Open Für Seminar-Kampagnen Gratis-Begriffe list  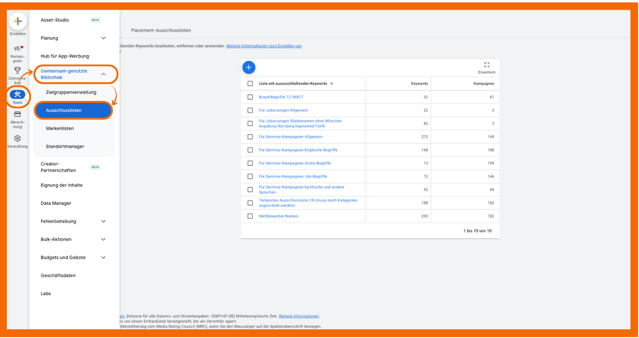pos(295,163)
